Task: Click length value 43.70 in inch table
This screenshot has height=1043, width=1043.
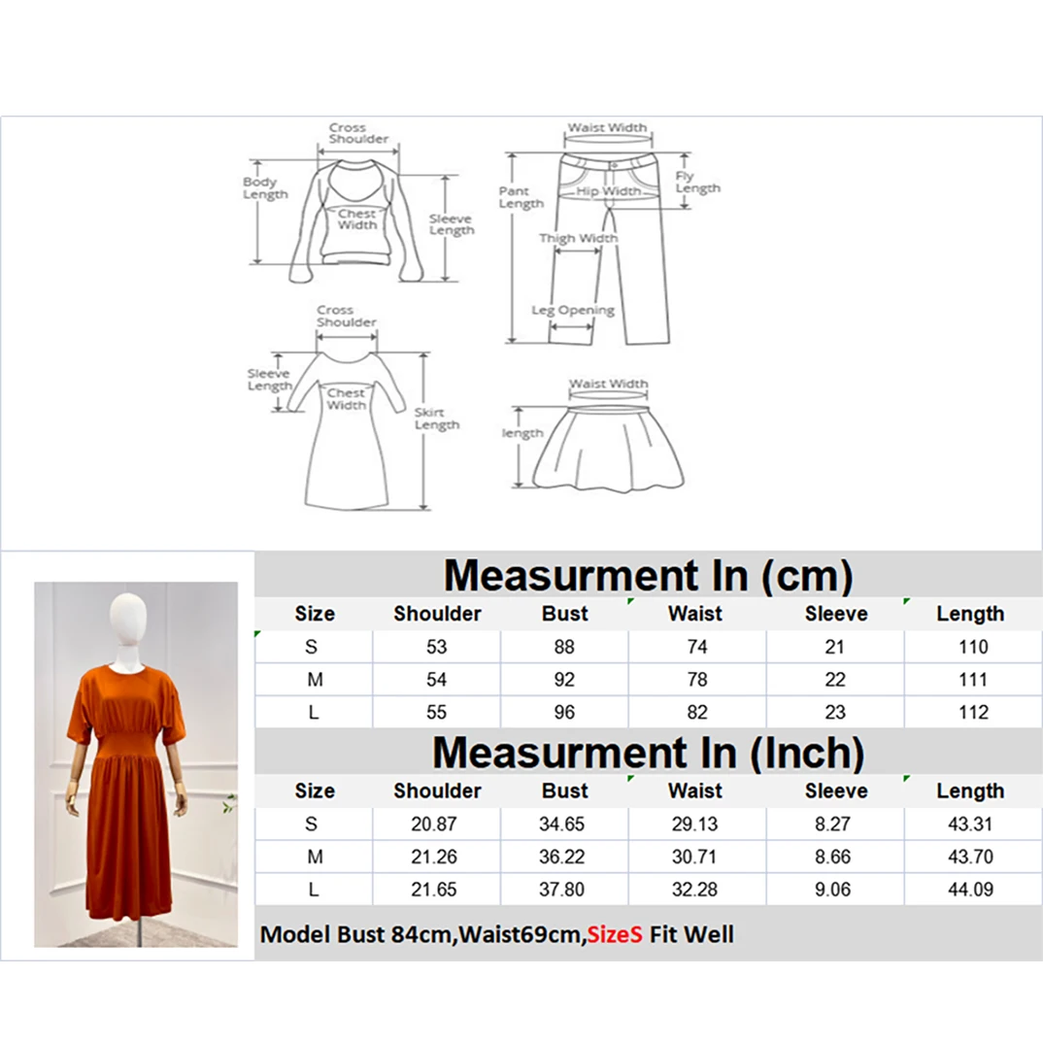Action: [970, 857]
